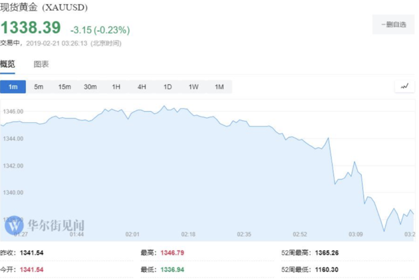Click the 最高 value 1346.79
Viewport: 419px width, 280px height.
pyautogui.click(x=175, y=253)
